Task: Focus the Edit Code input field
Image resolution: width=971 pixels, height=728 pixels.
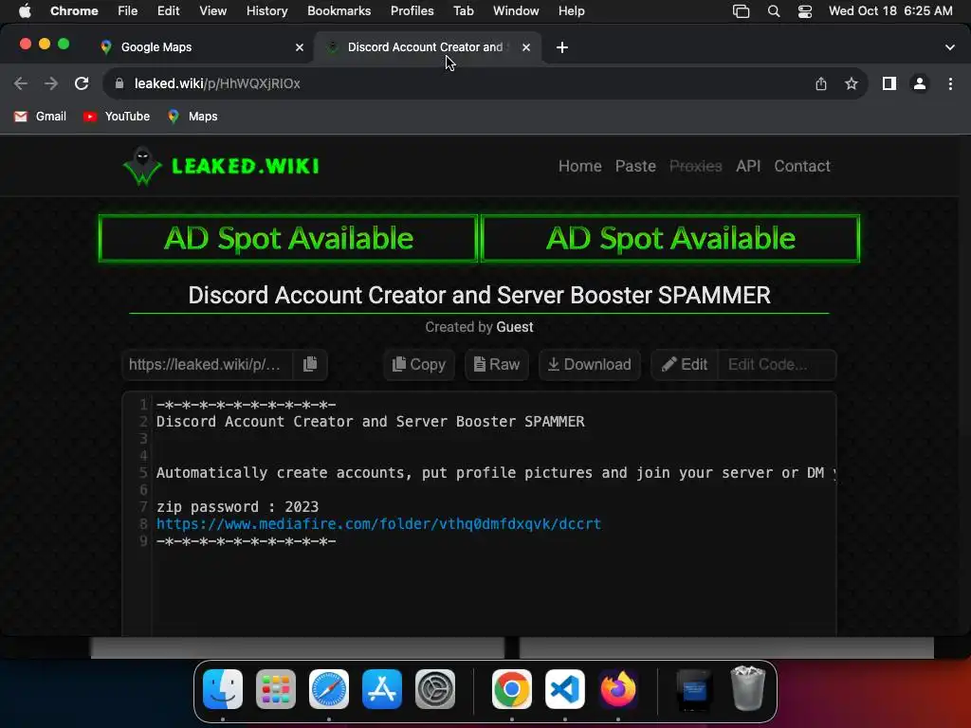Action: click(x=777, y=365)
